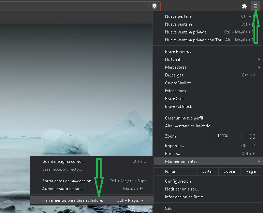The height and width of the screenshot is (213, 263).
Task: Choose Salir to exit Brave
Action: pyautogui.click(x=208, y=209)
